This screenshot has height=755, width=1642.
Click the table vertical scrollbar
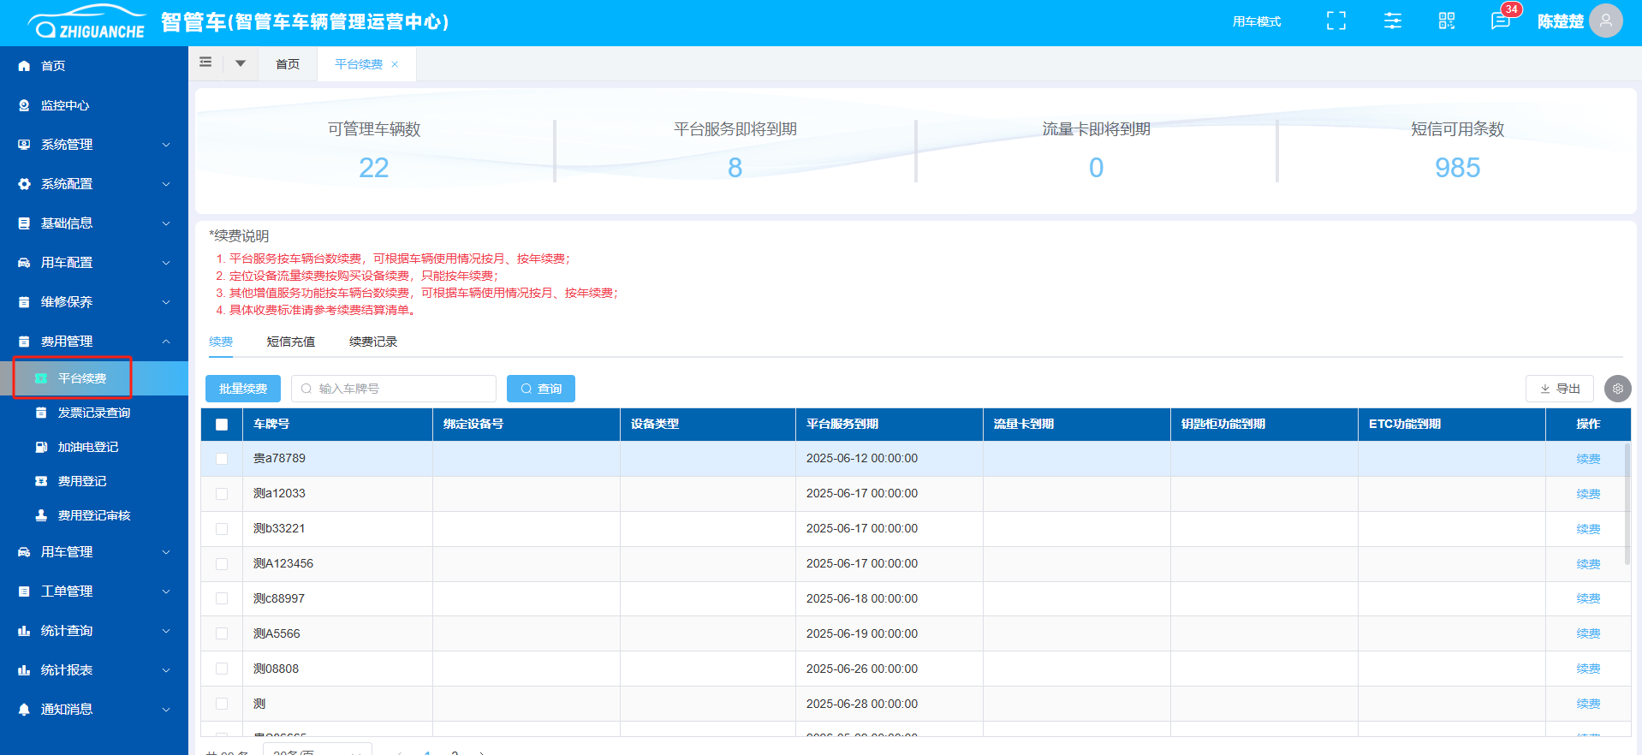1627,505
